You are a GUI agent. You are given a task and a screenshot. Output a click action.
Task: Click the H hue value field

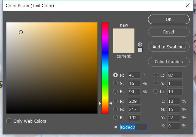point(134,75)
